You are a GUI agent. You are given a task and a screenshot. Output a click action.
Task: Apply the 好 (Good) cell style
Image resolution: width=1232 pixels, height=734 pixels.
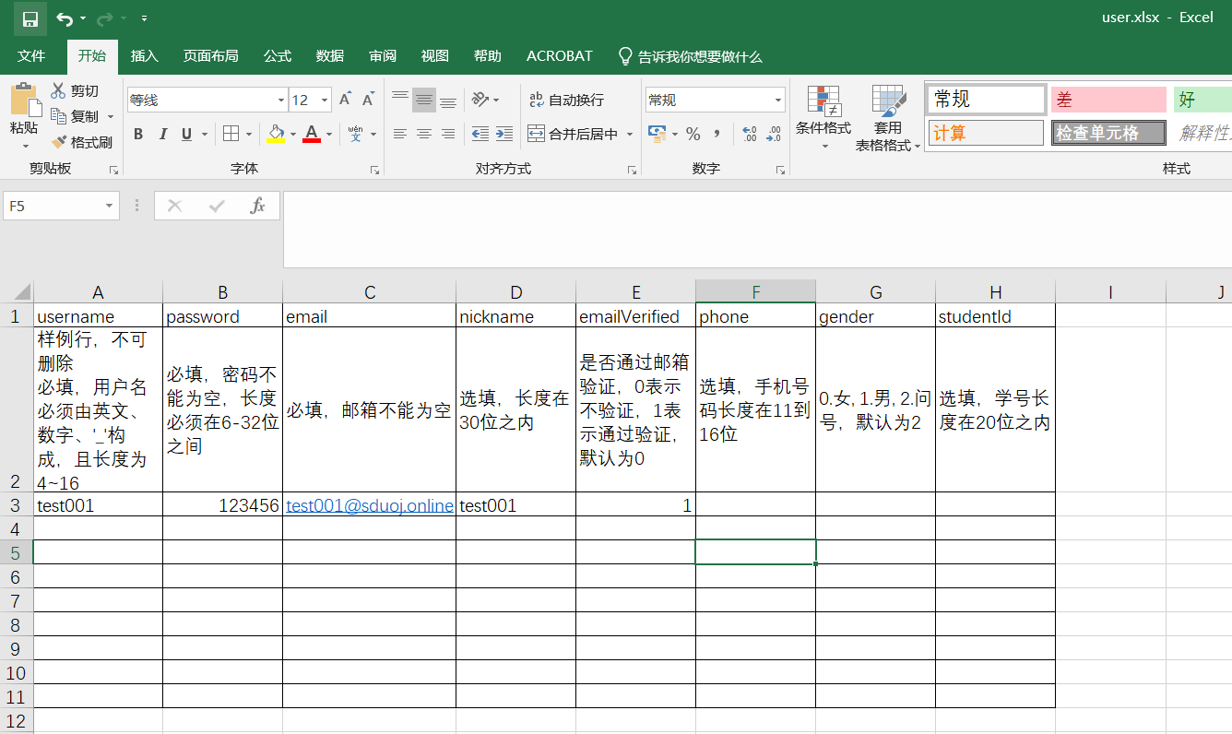click(1202, 100)
